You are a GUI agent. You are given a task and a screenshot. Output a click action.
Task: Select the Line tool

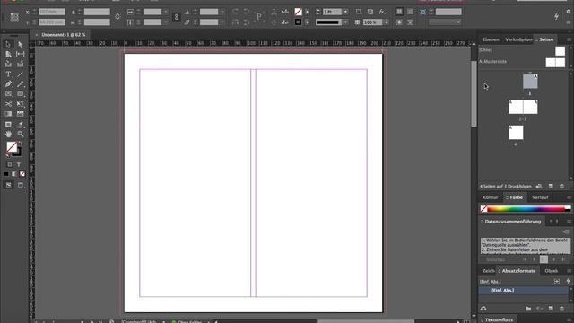point(20,74)
